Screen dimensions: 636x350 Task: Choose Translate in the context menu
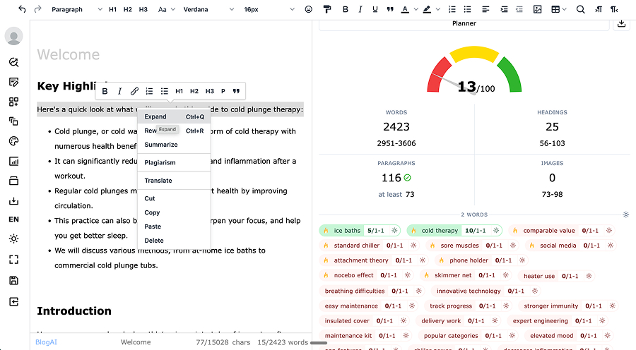174,181
